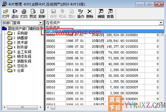Click the table's vertical scrollbar thumb
Viewport: 166px width, 112px height.
pyautogui.click(x=161, y=34)
